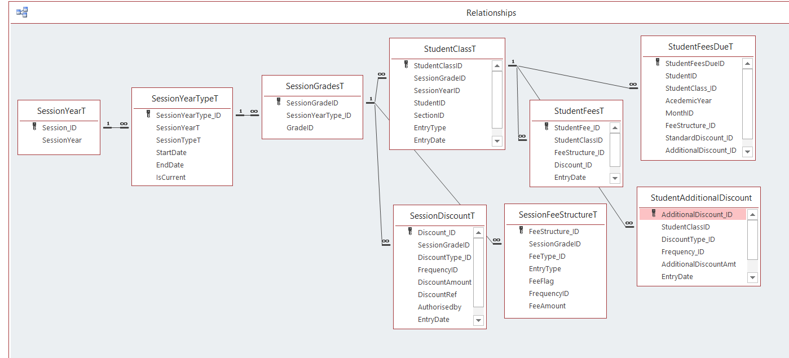The width and height of the screenshot is (789, 358).
Task: Click the scroll-up arrow in SessionDiscountT table
Action: (478, 233)
